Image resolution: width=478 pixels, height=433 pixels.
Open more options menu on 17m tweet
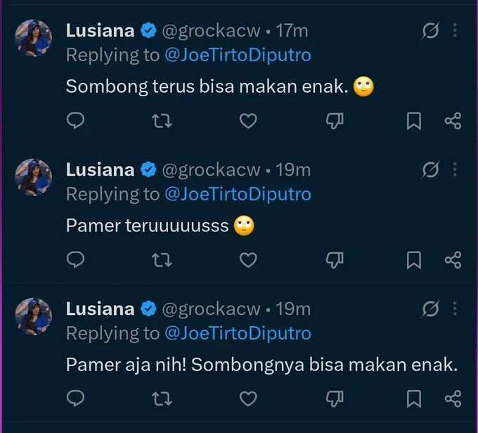455,30
